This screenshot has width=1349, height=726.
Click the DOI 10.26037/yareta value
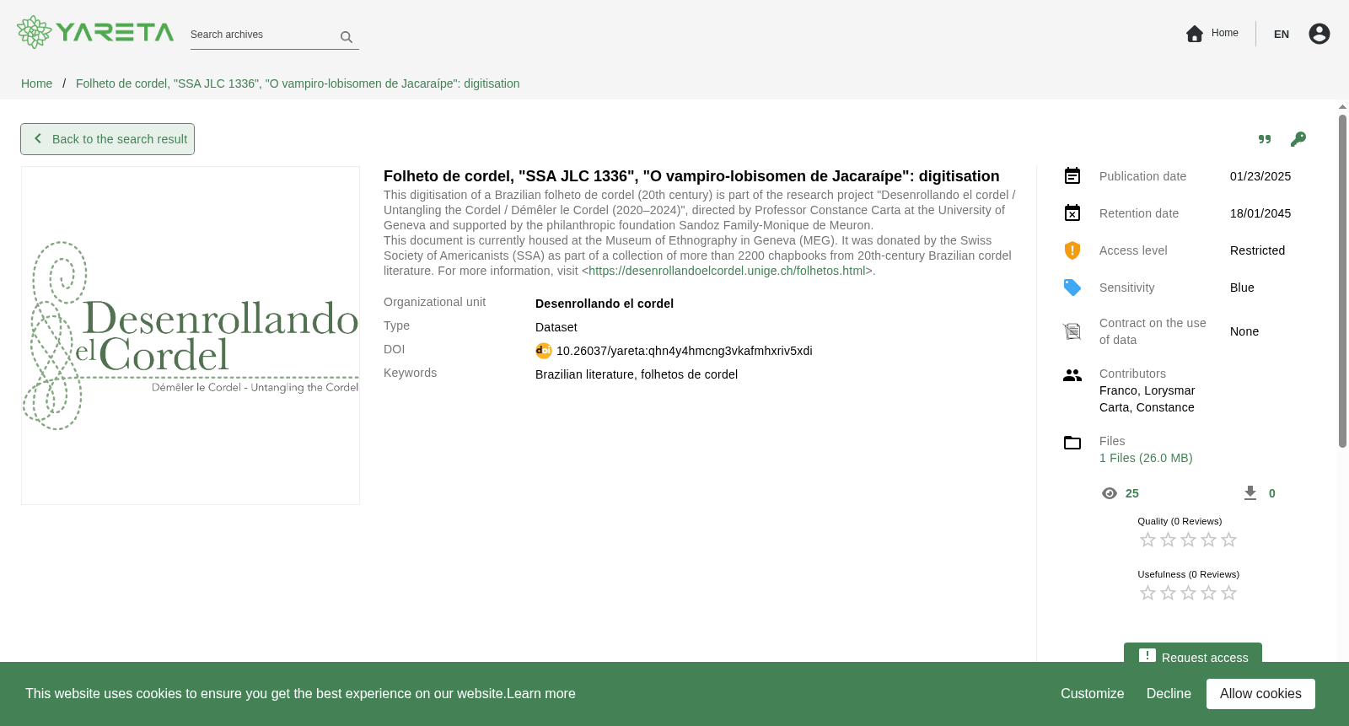pos(684,351)
